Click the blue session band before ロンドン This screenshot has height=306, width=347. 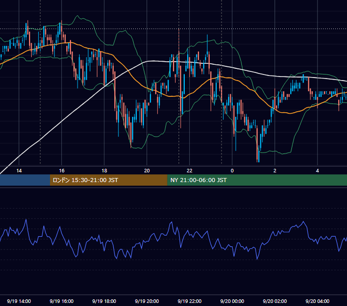click(x=25, y=180)
